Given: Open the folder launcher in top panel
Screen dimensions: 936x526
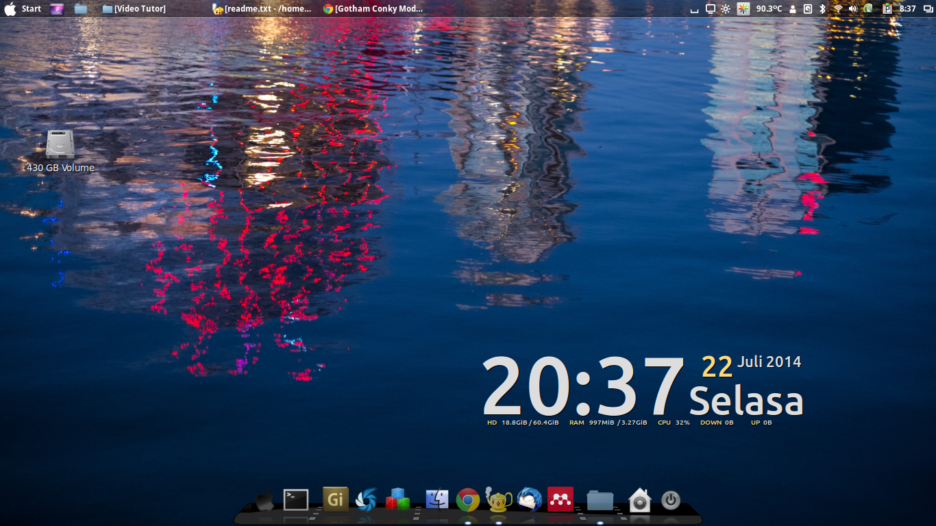Looking at the screenshot, I should coord(81,9).
